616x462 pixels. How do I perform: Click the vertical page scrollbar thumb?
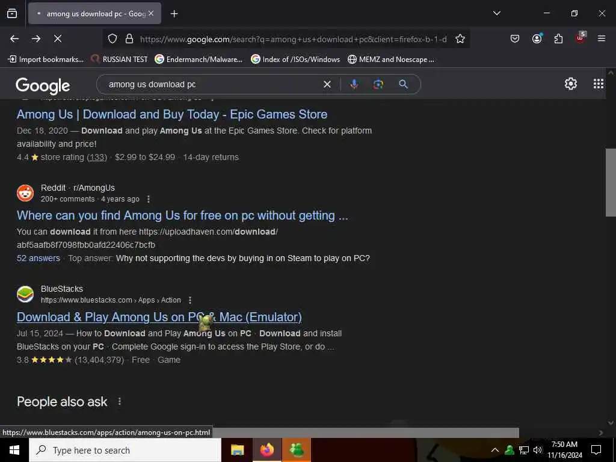pyautogui.click(x=610, y=182)
